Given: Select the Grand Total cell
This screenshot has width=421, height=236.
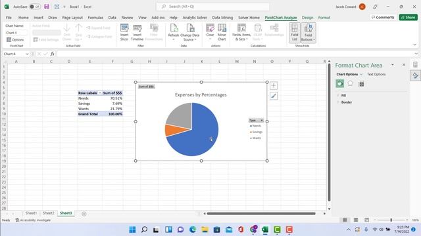Looking at the screenshot, I should tap(89, 114).
